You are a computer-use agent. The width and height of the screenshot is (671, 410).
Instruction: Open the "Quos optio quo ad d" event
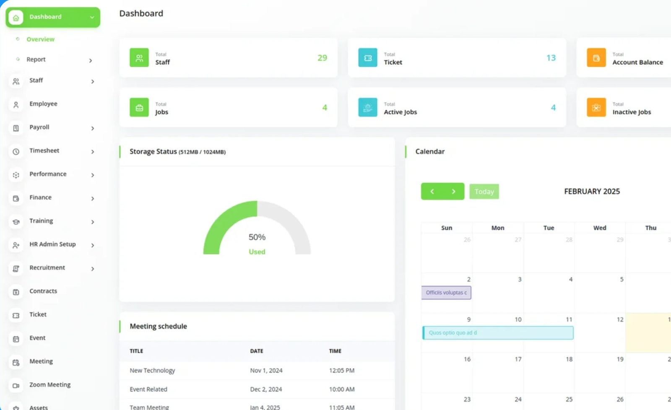[498, 333]
